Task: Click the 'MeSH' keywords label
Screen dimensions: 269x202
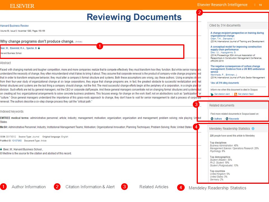Action: tap(4, 127)
